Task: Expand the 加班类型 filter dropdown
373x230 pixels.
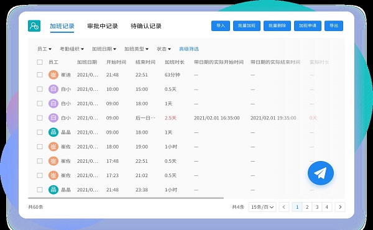Action: [x=136, y=49]
